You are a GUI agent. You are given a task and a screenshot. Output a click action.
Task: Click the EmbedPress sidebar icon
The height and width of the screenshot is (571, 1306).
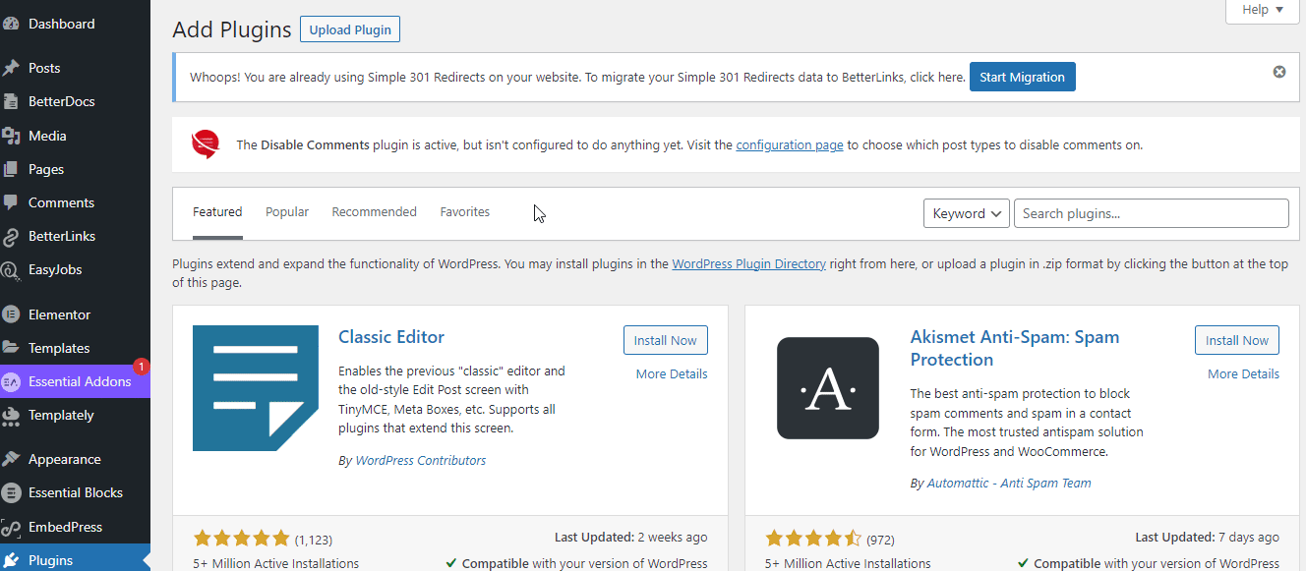[x=11, y=527]
